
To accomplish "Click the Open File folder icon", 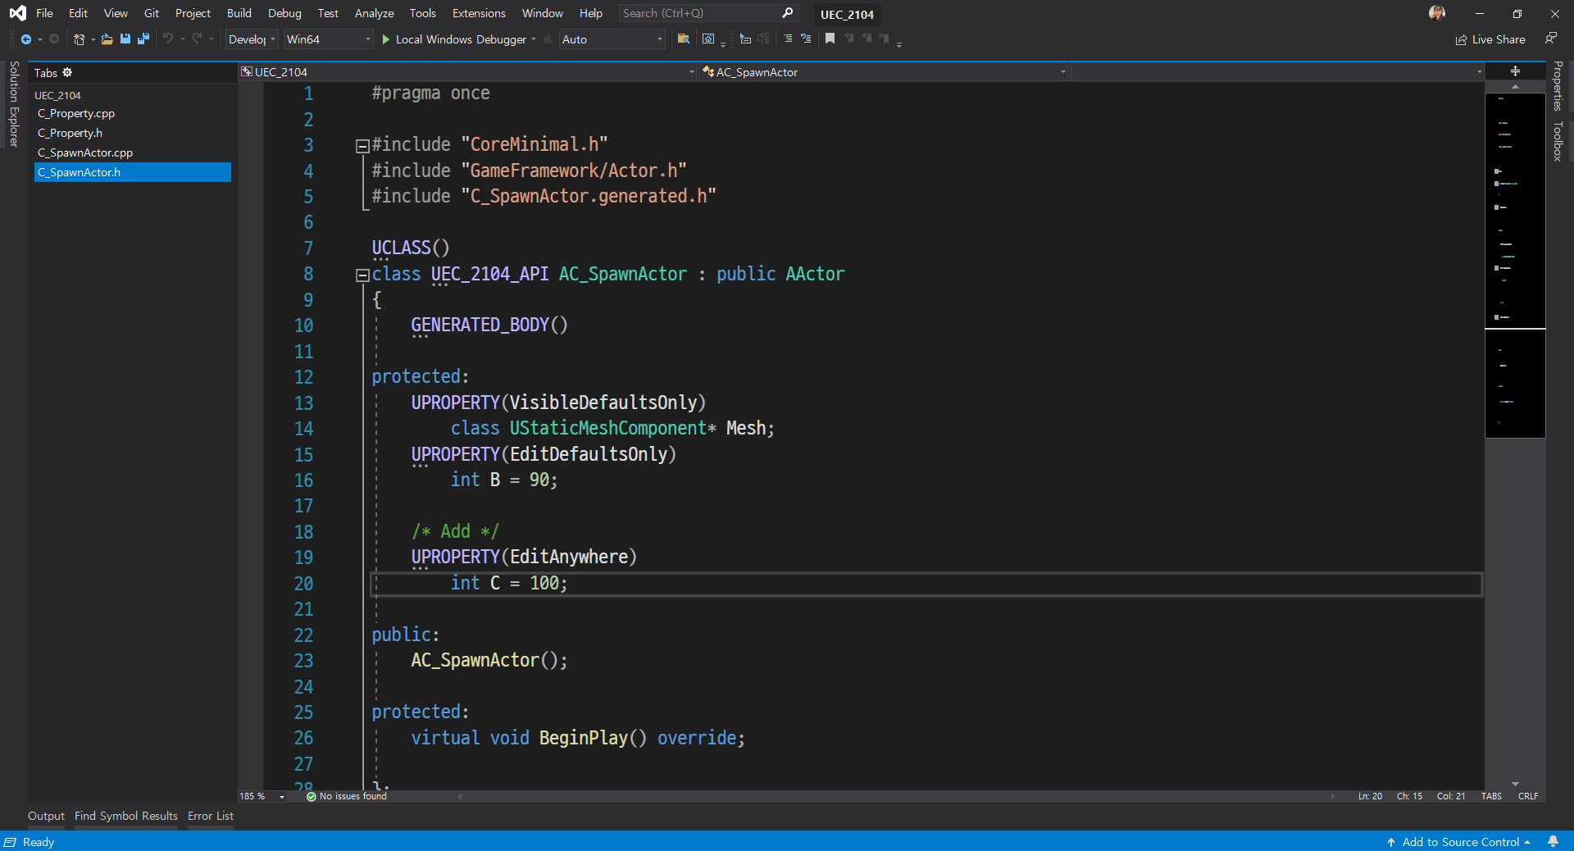I will (x=107, y=39).
